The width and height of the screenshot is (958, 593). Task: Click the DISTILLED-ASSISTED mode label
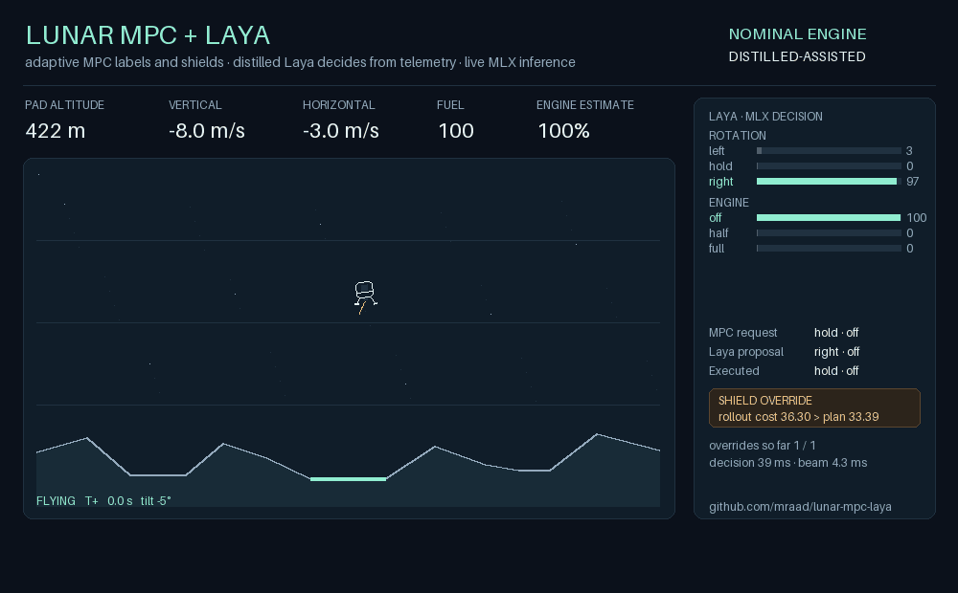click(797, 56)
